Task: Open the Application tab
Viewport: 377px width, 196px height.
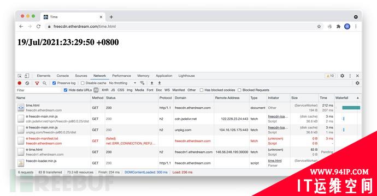Action: (x=164, y=76)
